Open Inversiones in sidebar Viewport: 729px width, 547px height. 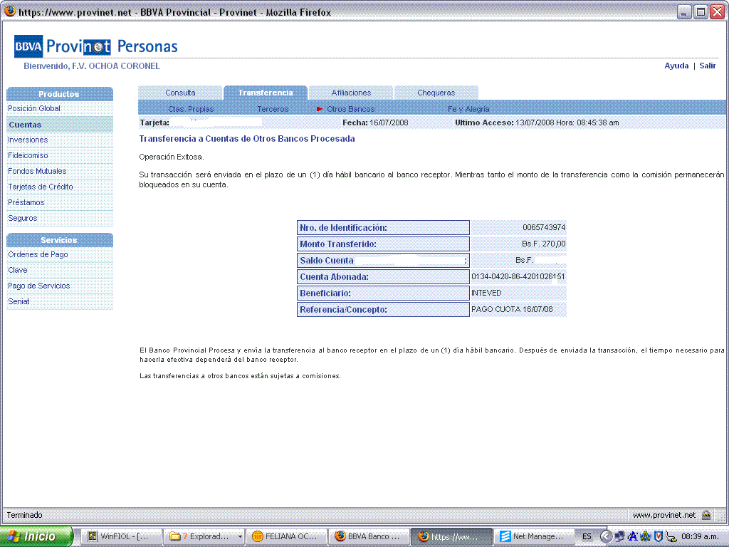(x=28, y=140)
